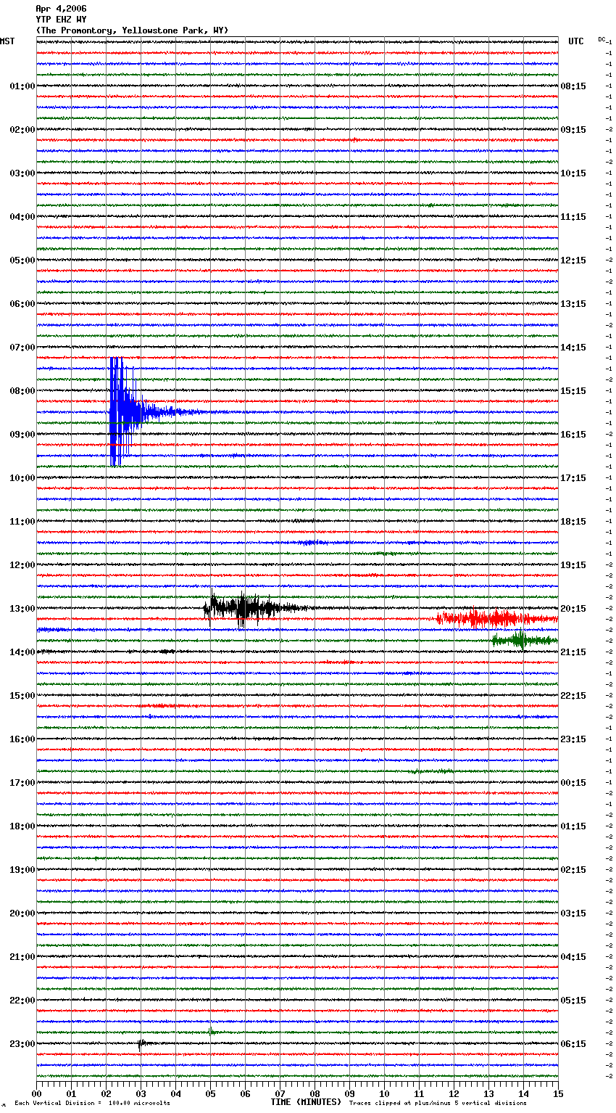Click 'Each Vertical Division = 100.00 microvolts' note

(x=93, y=1103)
